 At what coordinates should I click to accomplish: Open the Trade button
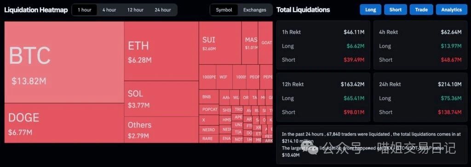tap(421, 10)
